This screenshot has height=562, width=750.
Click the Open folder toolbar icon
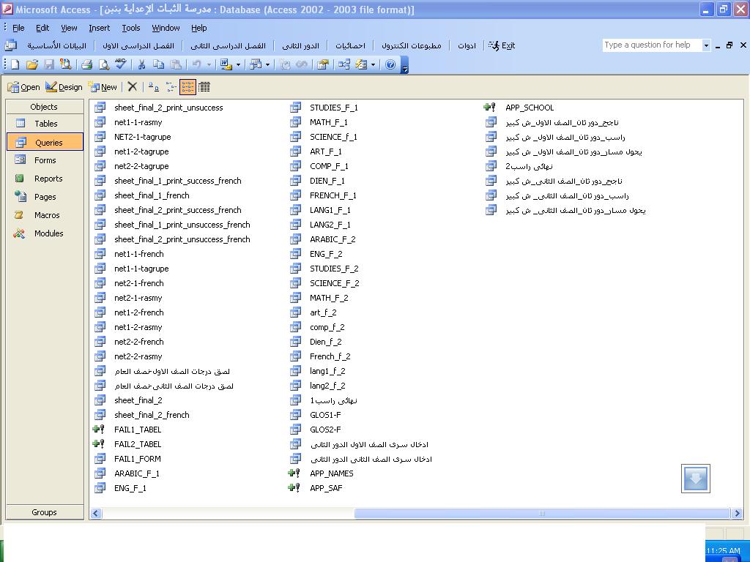tap(31, 64)
